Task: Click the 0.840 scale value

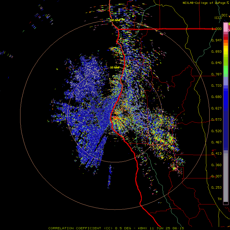Action: (x=216, y=63)
